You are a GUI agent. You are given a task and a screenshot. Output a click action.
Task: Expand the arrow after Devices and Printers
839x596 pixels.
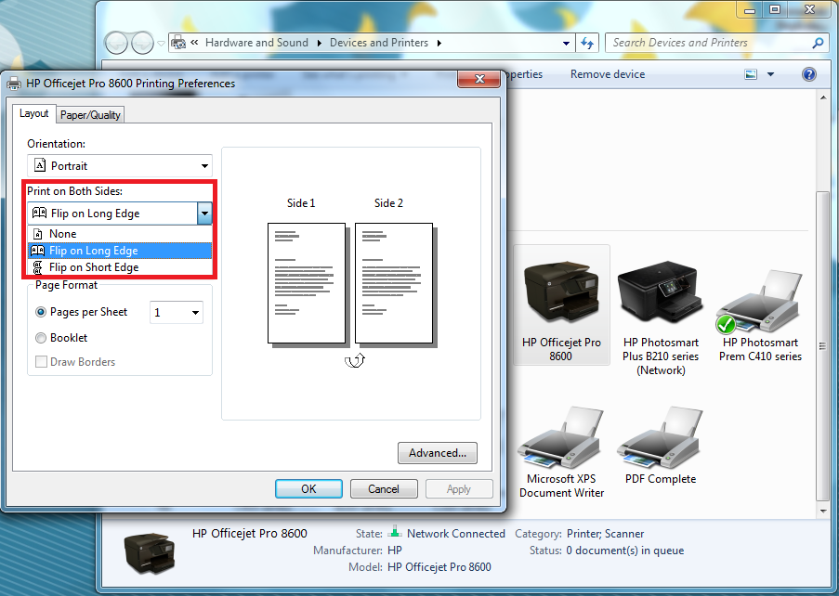[439, 43]
